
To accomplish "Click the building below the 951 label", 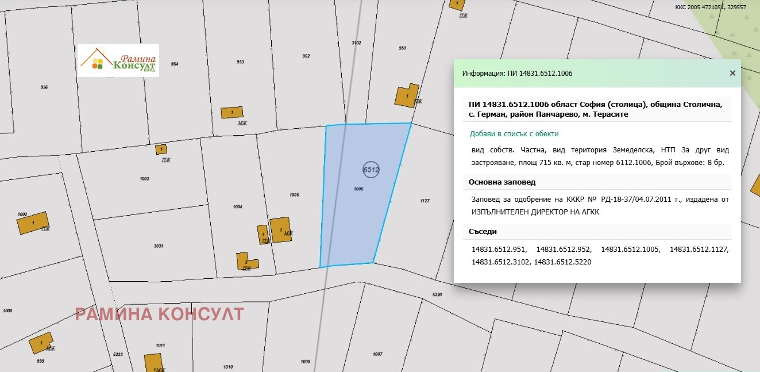I will pyautogui.click(x=406, y=96).
